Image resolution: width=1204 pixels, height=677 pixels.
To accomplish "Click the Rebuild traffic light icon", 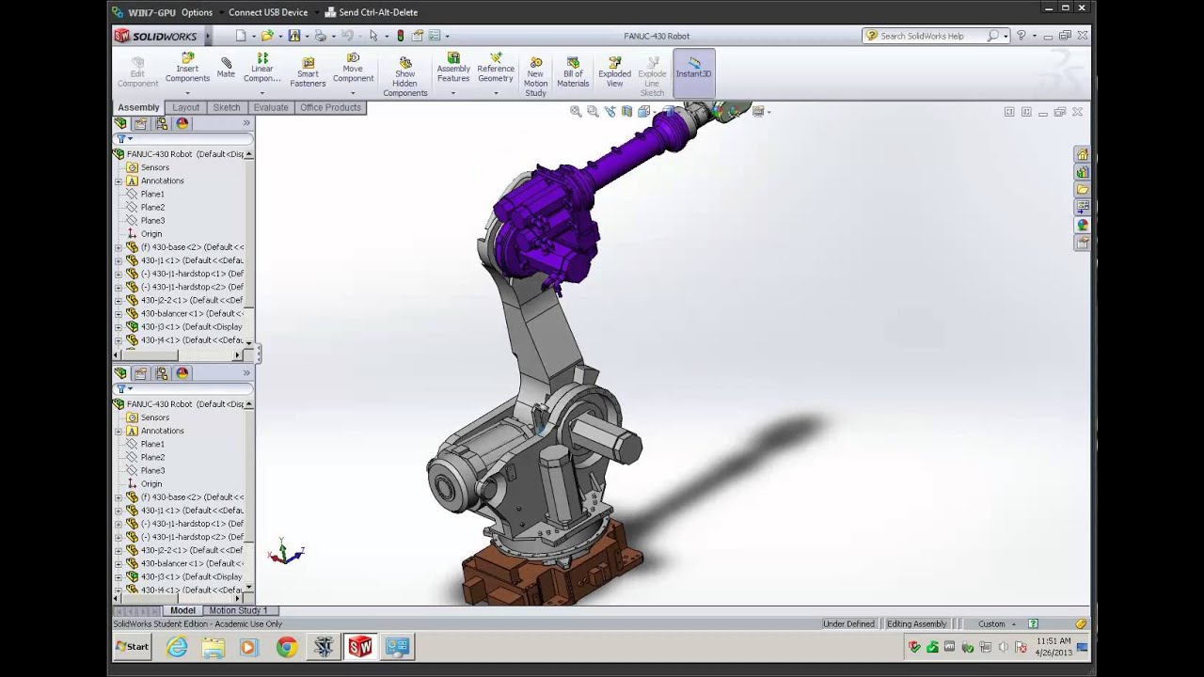I will click(x=401, y=36).
